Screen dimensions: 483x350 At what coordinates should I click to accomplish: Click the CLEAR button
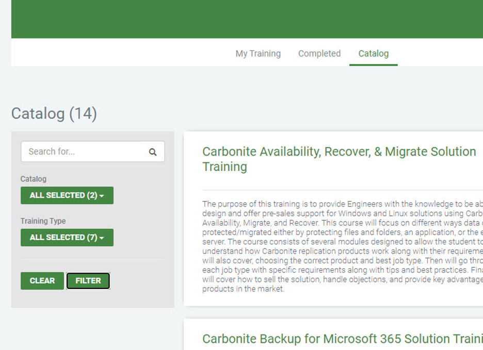pyautogui.click(x=42, y=281)
